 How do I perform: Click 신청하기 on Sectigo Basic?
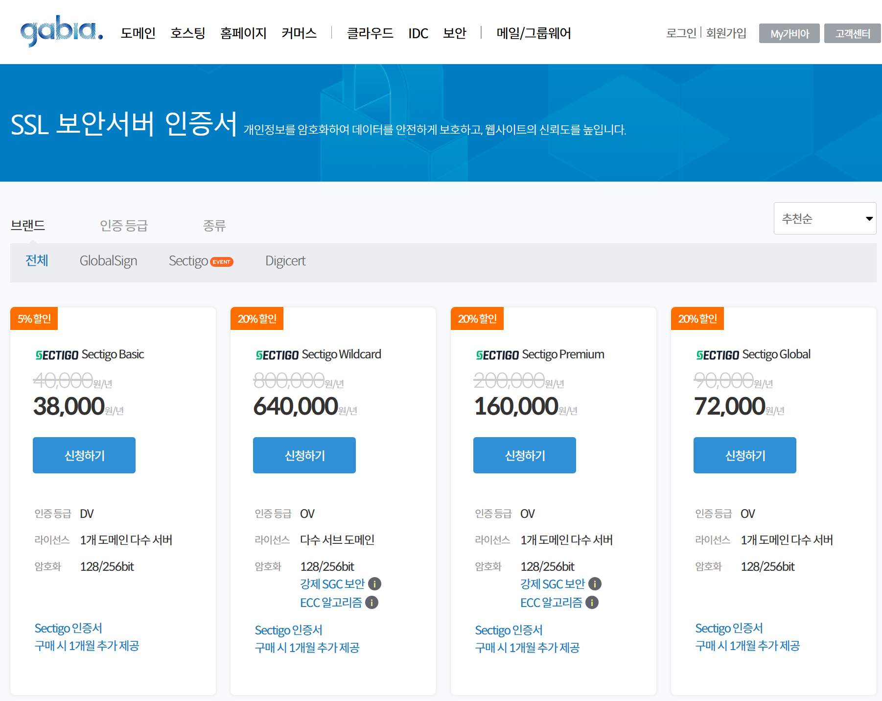point(84,455)
